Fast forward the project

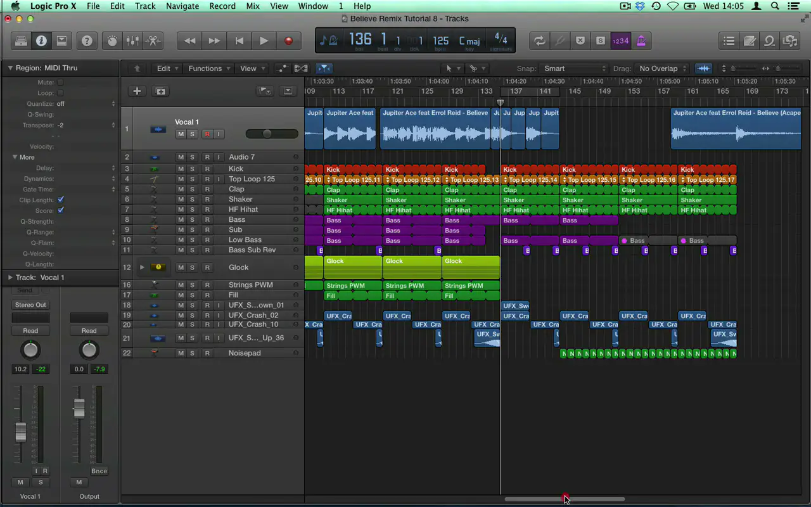214,41
